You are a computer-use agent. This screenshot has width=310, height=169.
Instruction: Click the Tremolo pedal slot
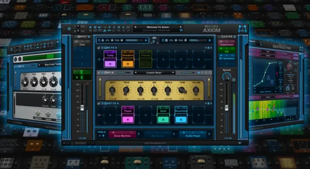click(146, 57)
